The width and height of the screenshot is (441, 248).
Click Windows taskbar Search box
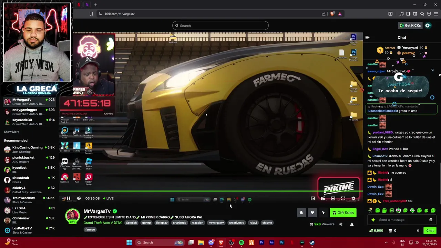160,242
